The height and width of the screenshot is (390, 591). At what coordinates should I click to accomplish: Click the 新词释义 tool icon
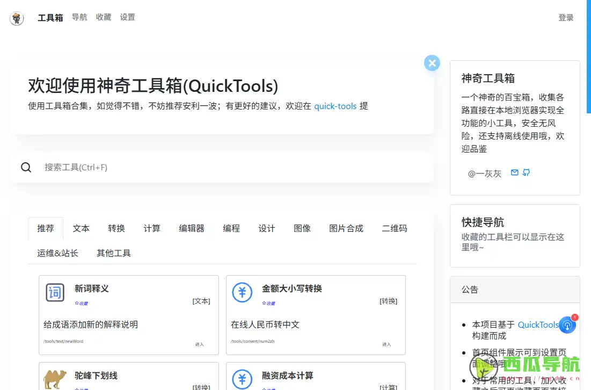[55, 292]
